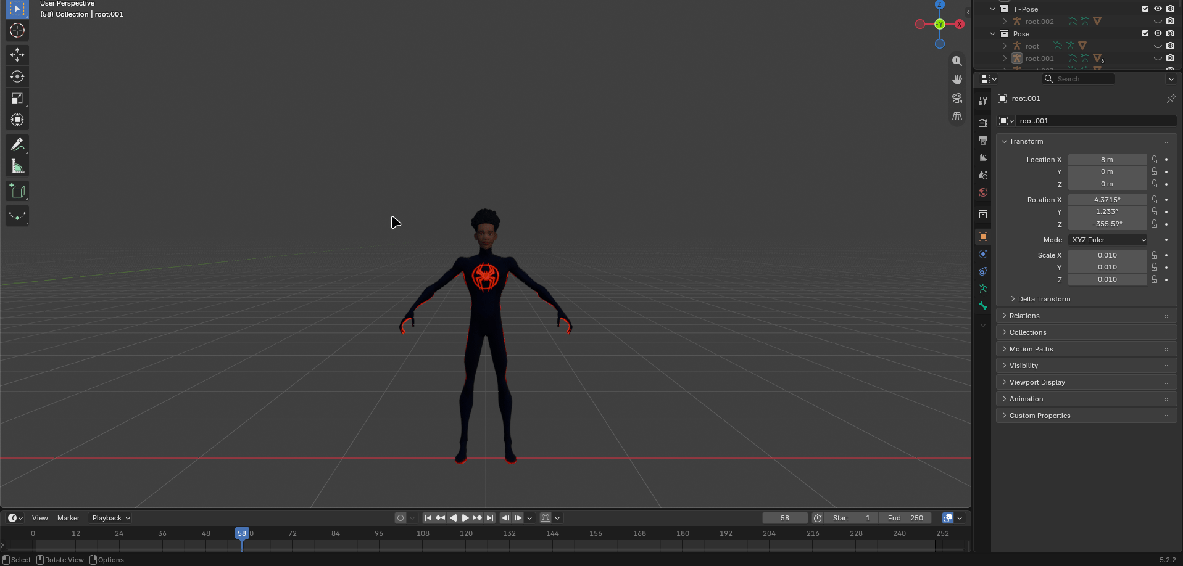
Task: Uncheck the Pose collection checkbox
Action: 1145,33
